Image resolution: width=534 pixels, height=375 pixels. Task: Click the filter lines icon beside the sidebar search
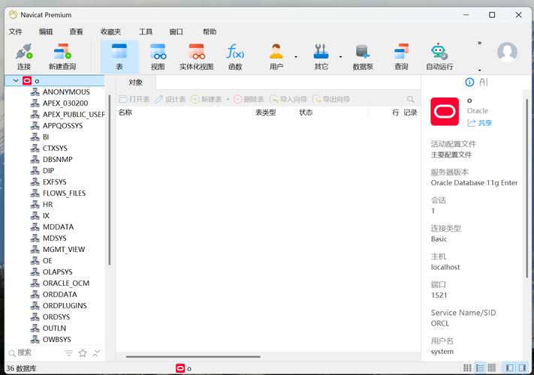tap(69, 353)
